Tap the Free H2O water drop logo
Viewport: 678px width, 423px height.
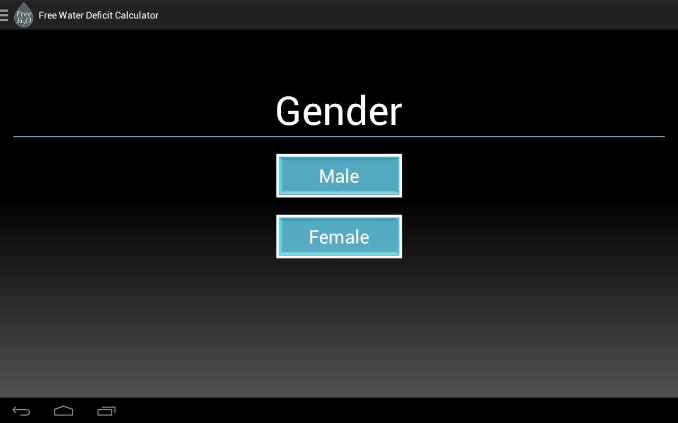click(x=24, y=15)
